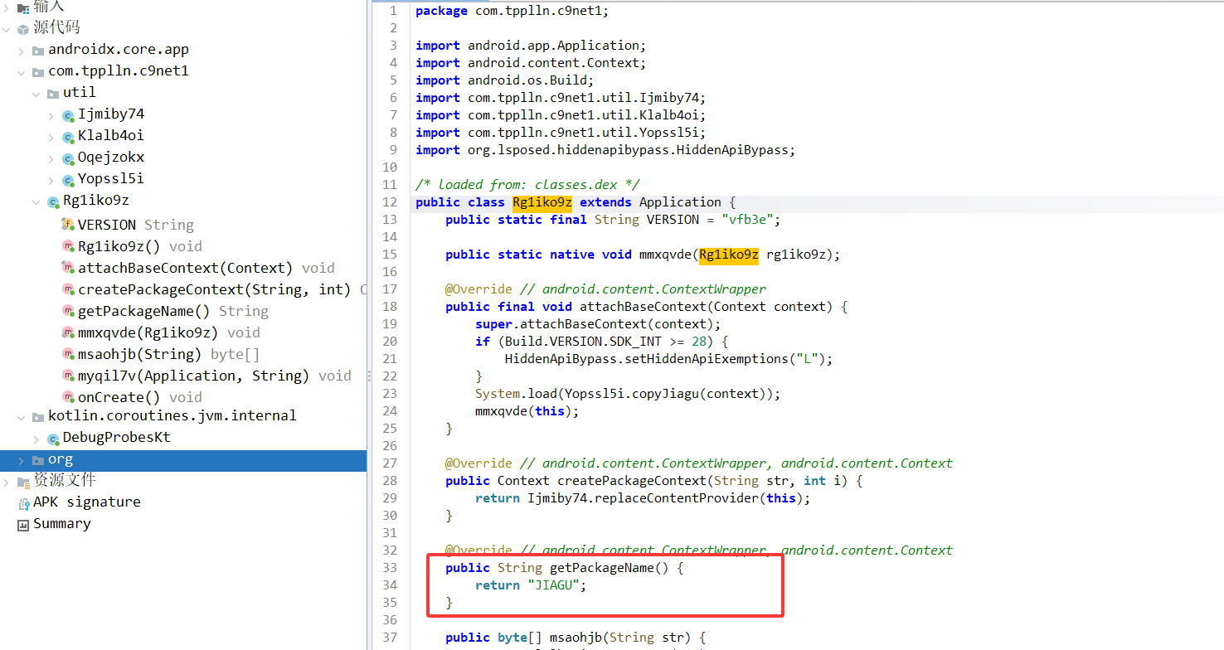Collapse the 源代码 source tree node
The height and width of the screenshot is (650, 1224).
click(x=7, y=29)
